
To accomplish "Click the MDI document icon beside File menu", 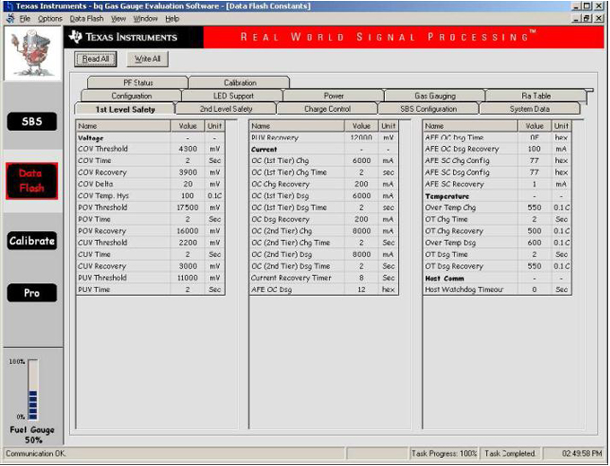I will point(11,18).
